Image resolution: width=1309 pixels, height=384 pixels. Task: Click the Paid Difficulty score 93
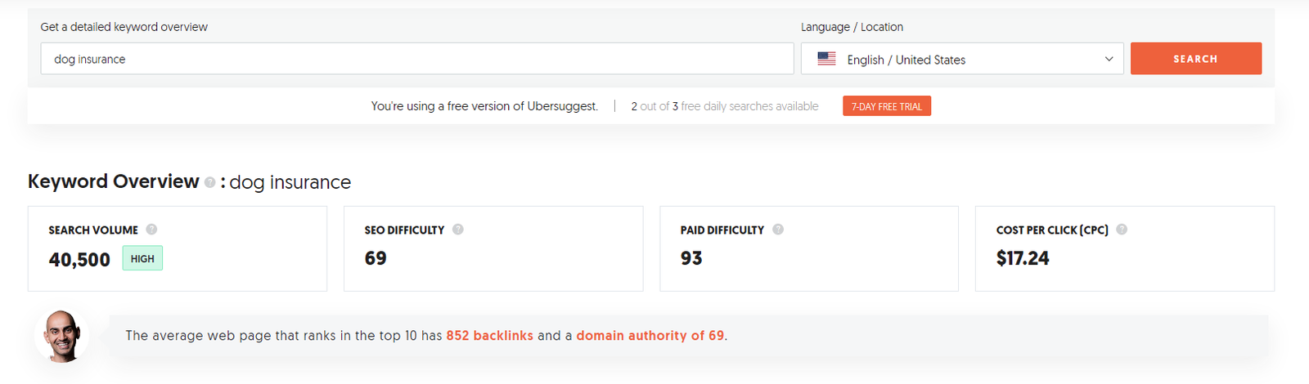coord(691,258)
